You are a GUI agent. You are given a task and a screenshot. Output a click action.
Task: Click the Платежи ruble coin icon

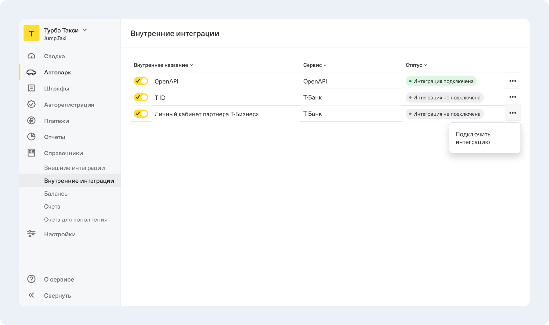point(31,121)
